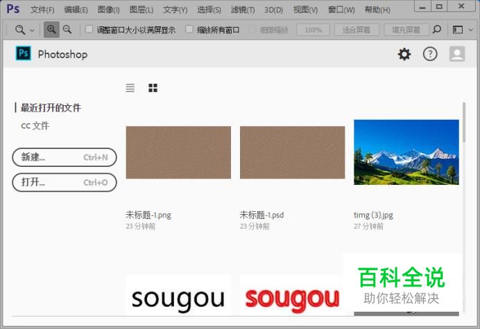Click the timg (3).jpg file name
The width and height of the screenshot is (480, 329).
pyautogui.click(x=373, y=215)
